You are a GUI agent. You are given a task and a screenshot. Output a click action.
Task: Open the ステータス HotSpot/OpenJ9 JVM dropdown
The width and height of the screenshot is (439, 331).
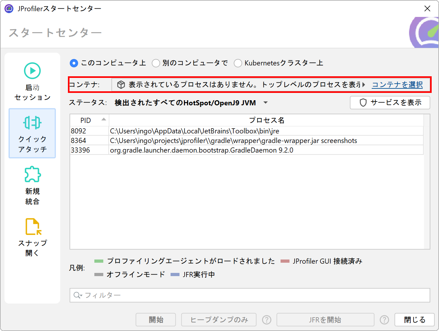click(x=191, y=103)
